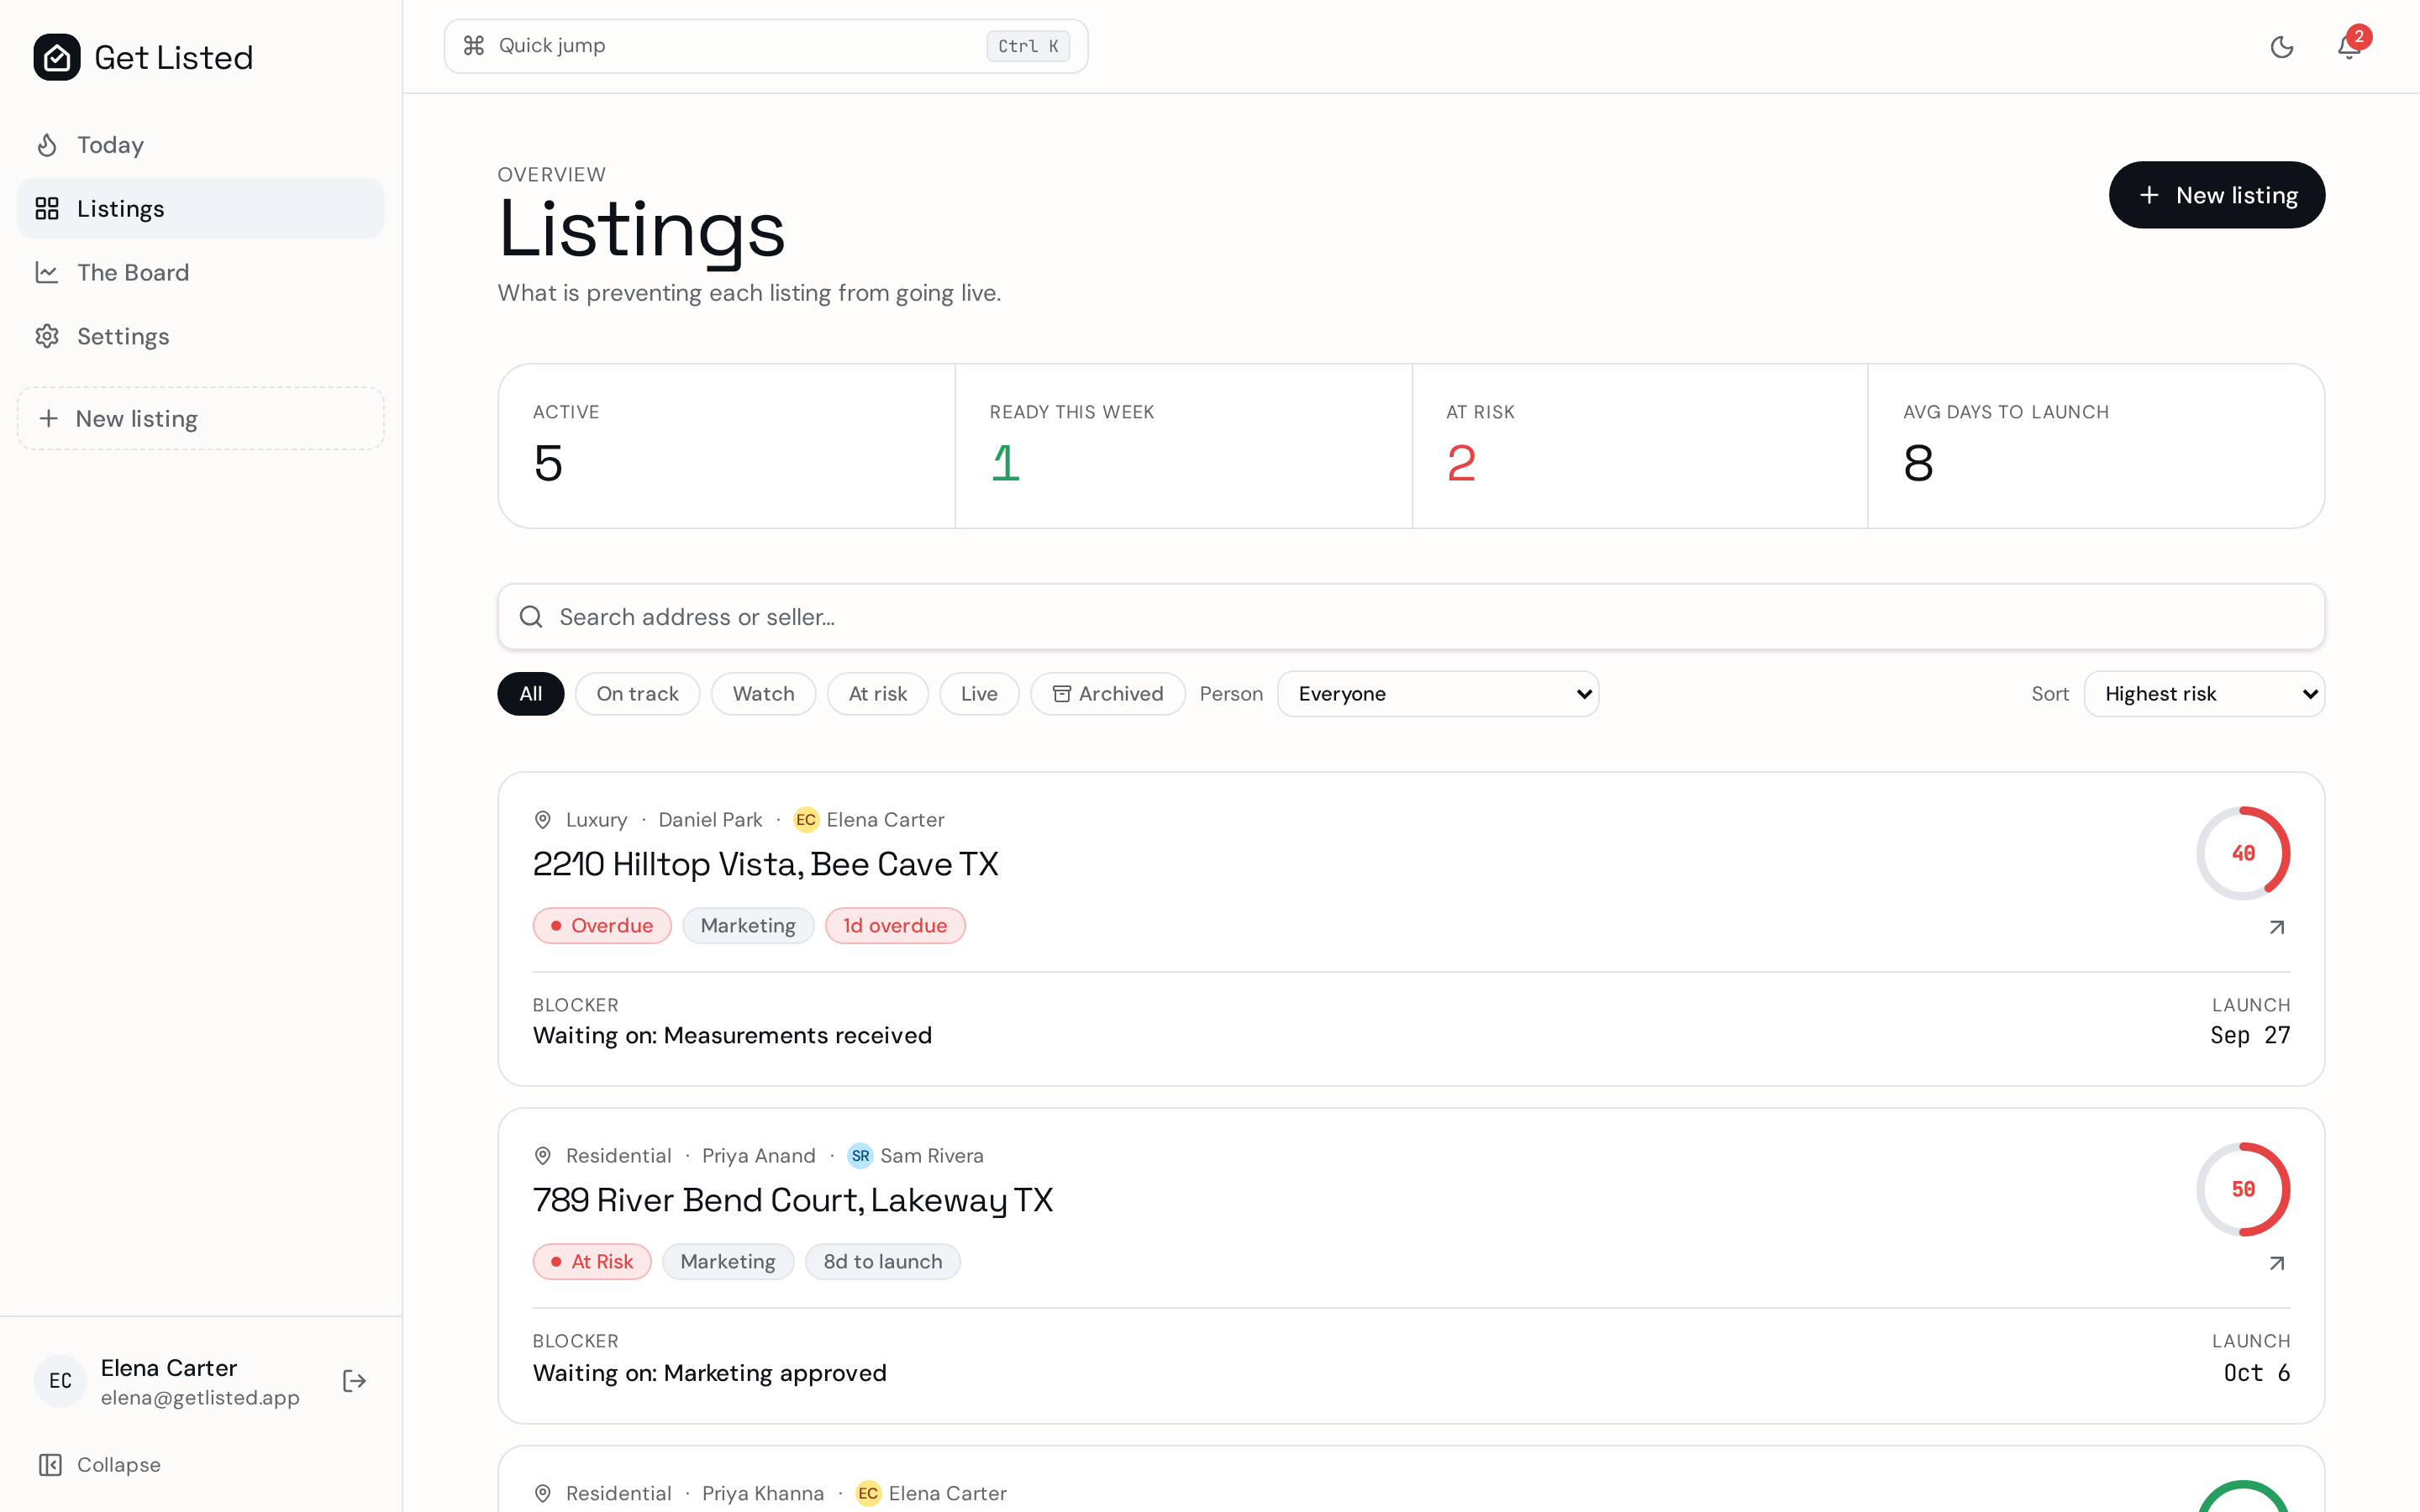The image size is (2420, 1512).
Task: Show Live listings filter
Action: click(979, 694)
